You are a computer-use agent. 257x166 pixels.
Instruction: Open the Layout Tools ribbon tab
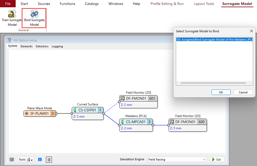coord(204,4)
